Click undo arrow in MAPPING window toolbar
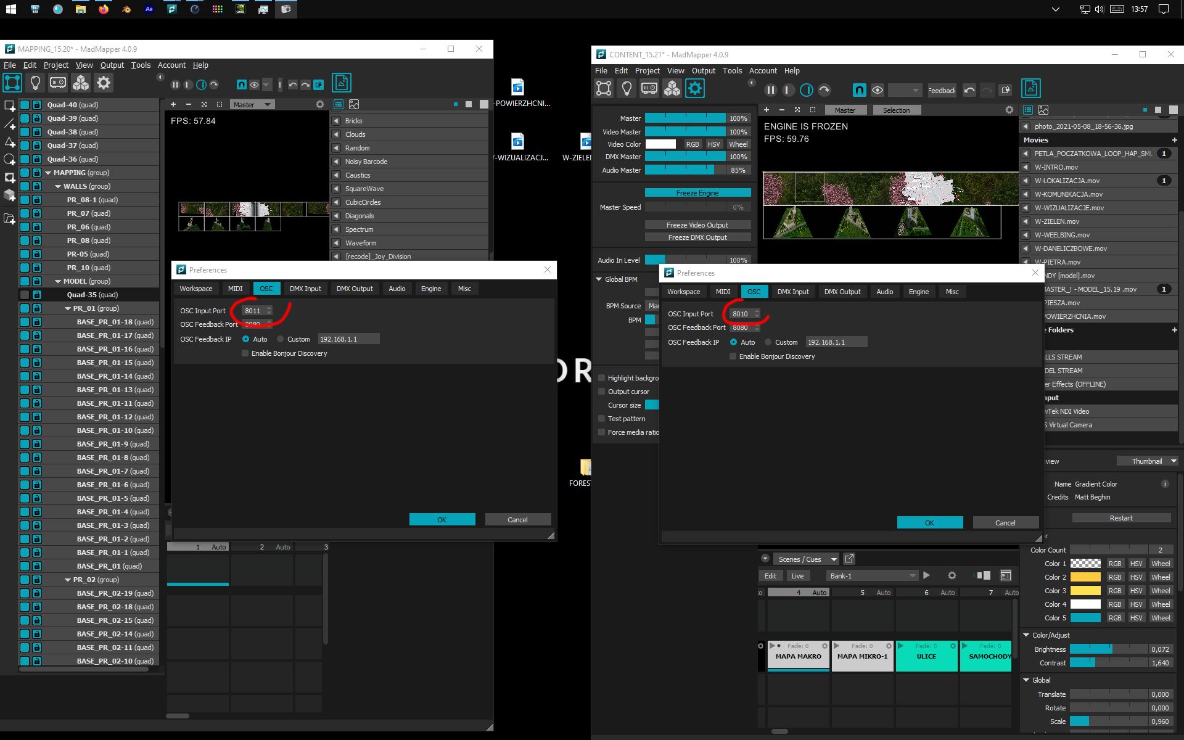Screen dimensions: 1184x740 293,84
